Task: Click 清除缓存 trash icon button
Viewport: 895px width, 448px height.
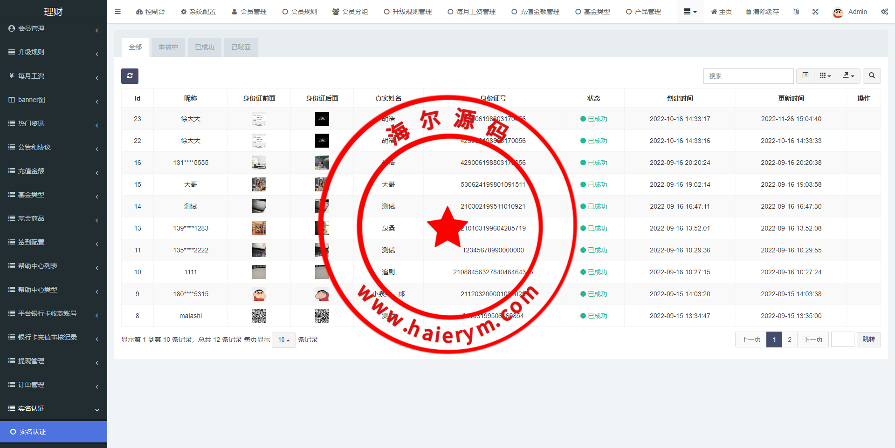Action: click(x=762, y=12)
